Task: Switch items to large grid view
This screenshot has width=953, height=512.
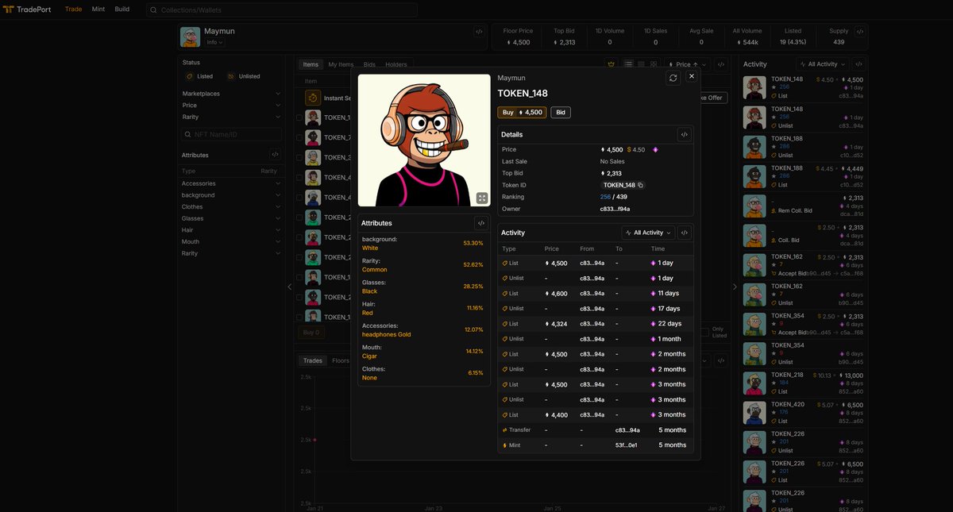Action: [x=654, y=64]
